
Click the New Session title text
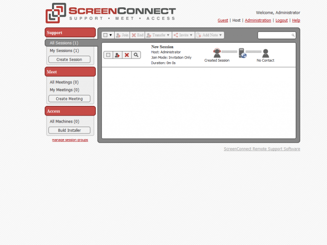[162, 47]
